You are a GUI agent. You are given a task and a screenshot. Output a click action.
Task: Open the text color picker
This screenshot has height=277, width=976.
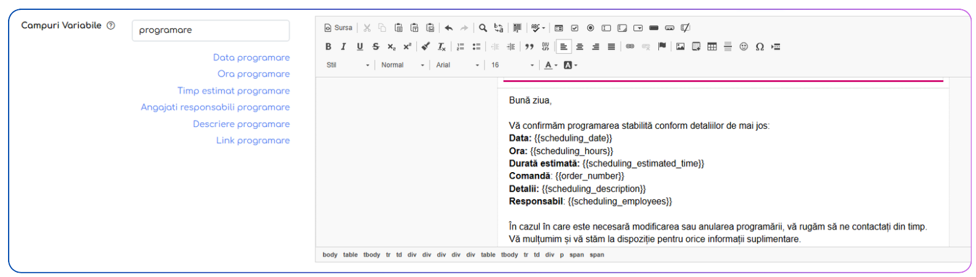tap(550, 65)
